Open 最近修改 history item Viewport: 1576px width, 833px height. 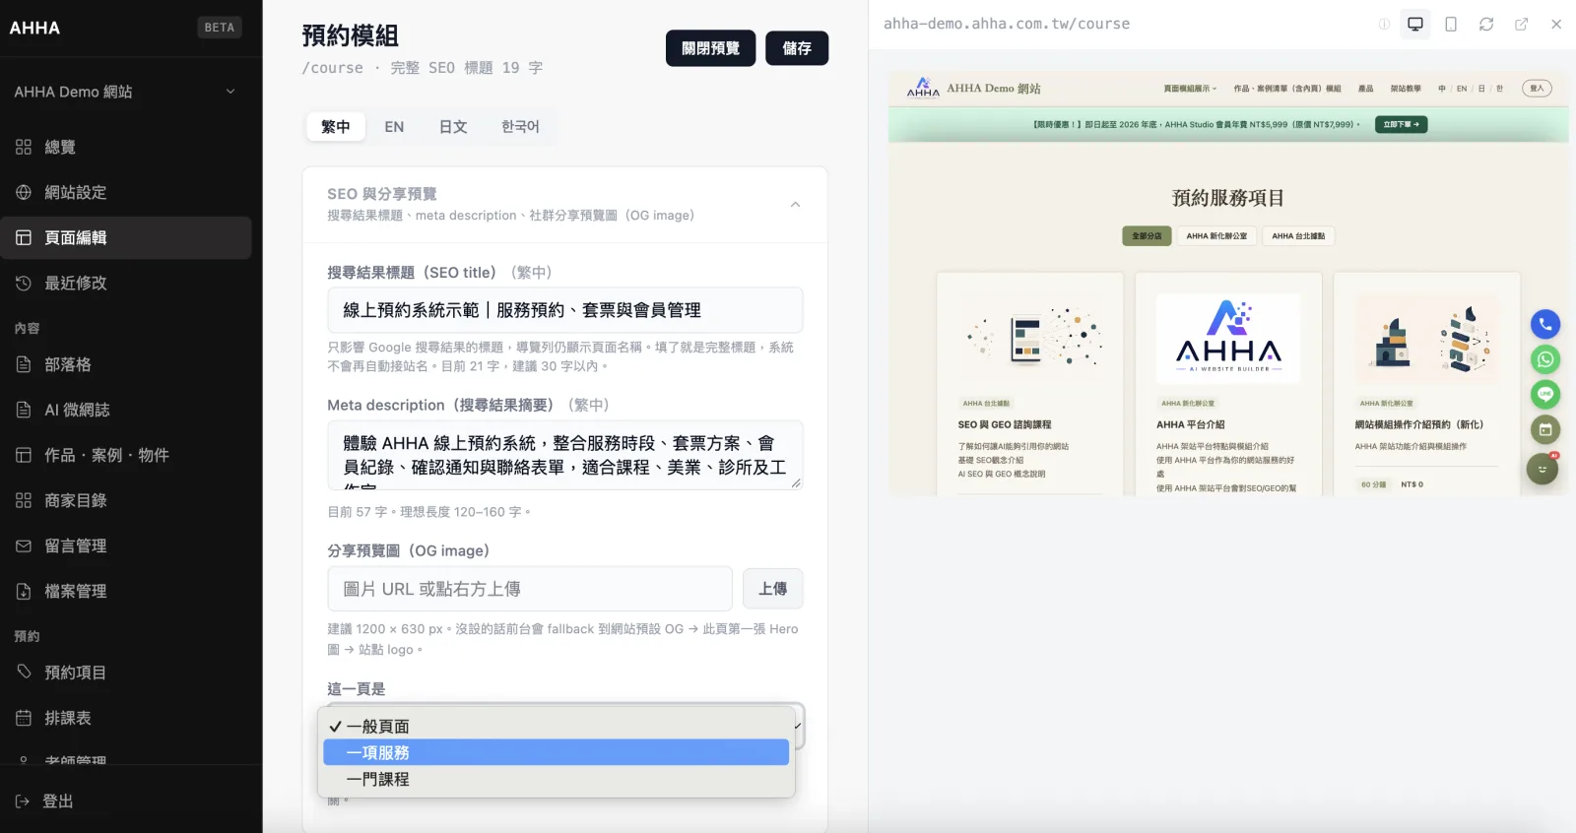coord(125,283)
